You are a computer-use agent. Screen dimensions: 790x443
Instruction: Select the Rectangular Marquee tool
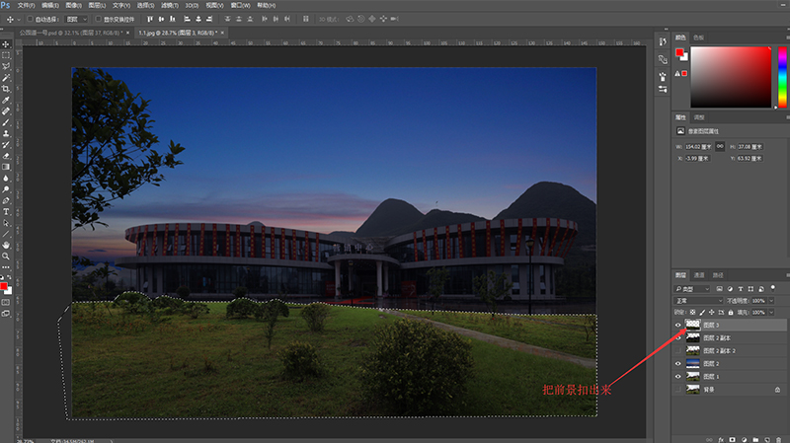[x=6, y=55]
